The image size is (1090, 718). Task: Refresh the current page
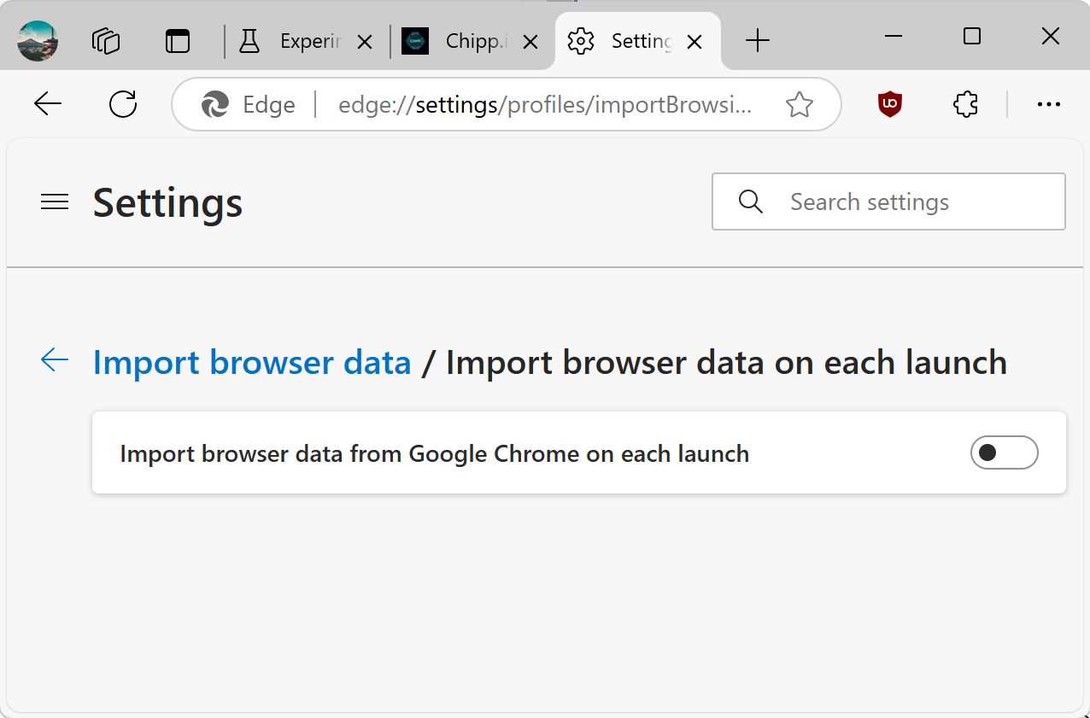tap(123, 104)
